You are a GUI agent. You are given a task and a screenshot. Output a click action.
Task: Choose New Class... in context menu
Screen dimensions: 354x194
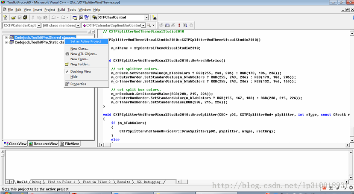pos(86,49)
